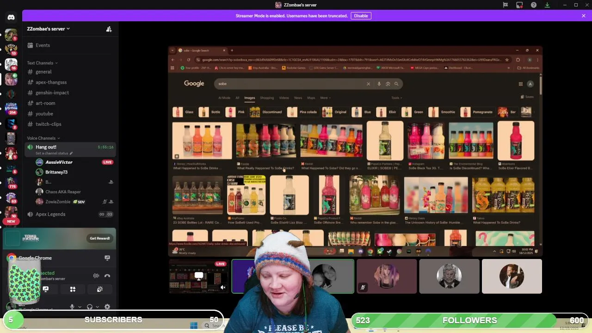
Task: Dismiss the Streamer Mode banner with X
Action: 584,16
